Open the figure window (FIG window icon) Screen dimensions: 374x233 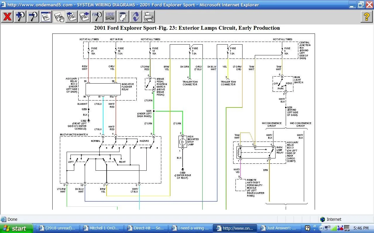pyautogui.click(x=46, y=17)
